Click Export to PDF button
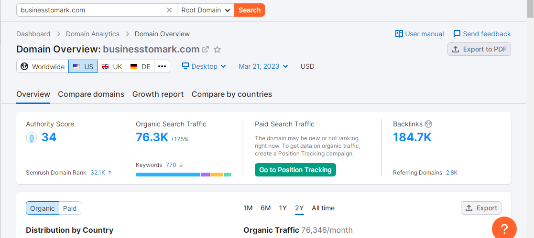 pos(479,49)
